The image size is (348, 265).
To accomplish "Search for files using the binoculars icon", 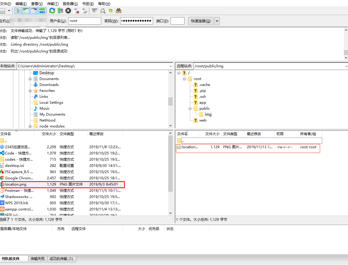I will (x=119, y=11).
